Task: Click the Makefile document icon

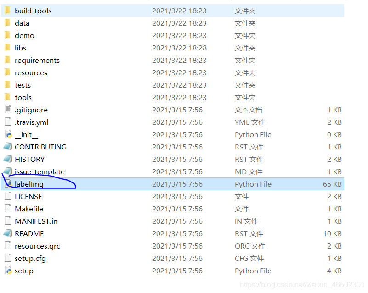Action: (x=7, y=209)
